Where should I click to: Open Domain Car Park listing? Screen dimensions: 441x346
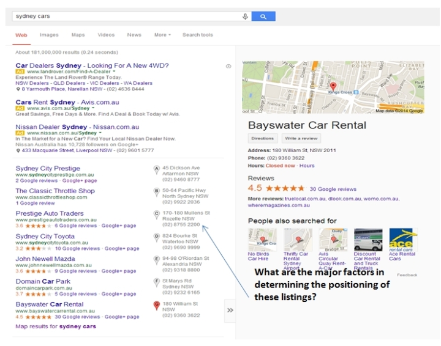click(x=43, y=281)
